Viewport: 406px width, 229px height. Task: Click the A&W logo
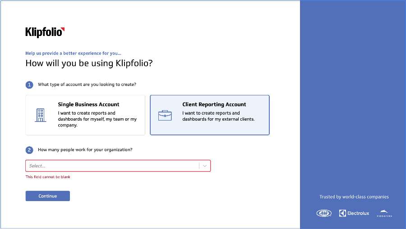(x=324, y=213)
